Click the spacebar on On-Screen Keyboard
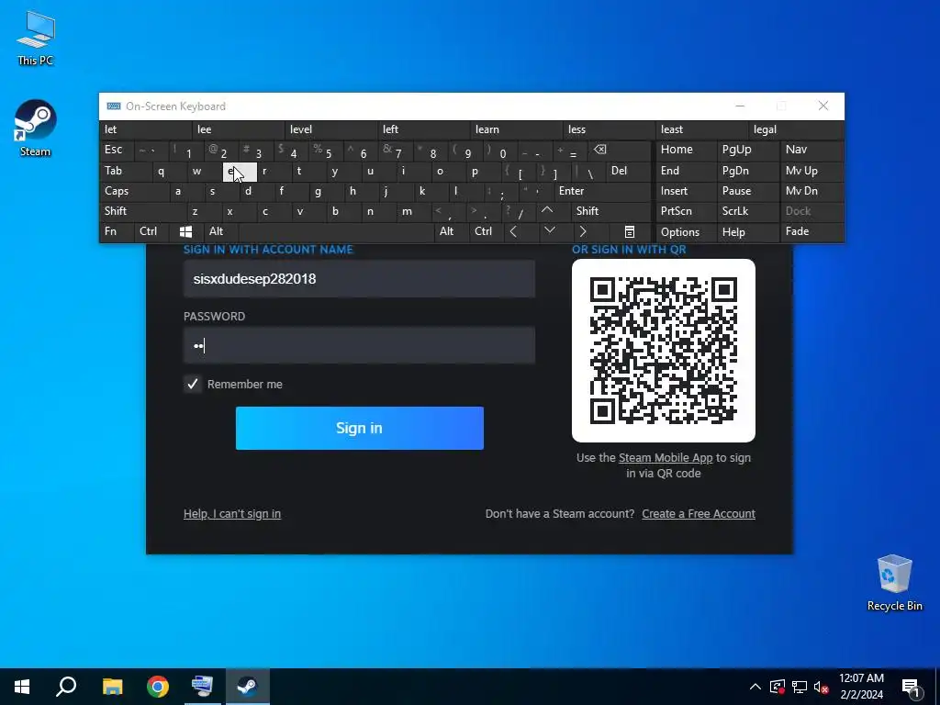 (x=336, y=231)
